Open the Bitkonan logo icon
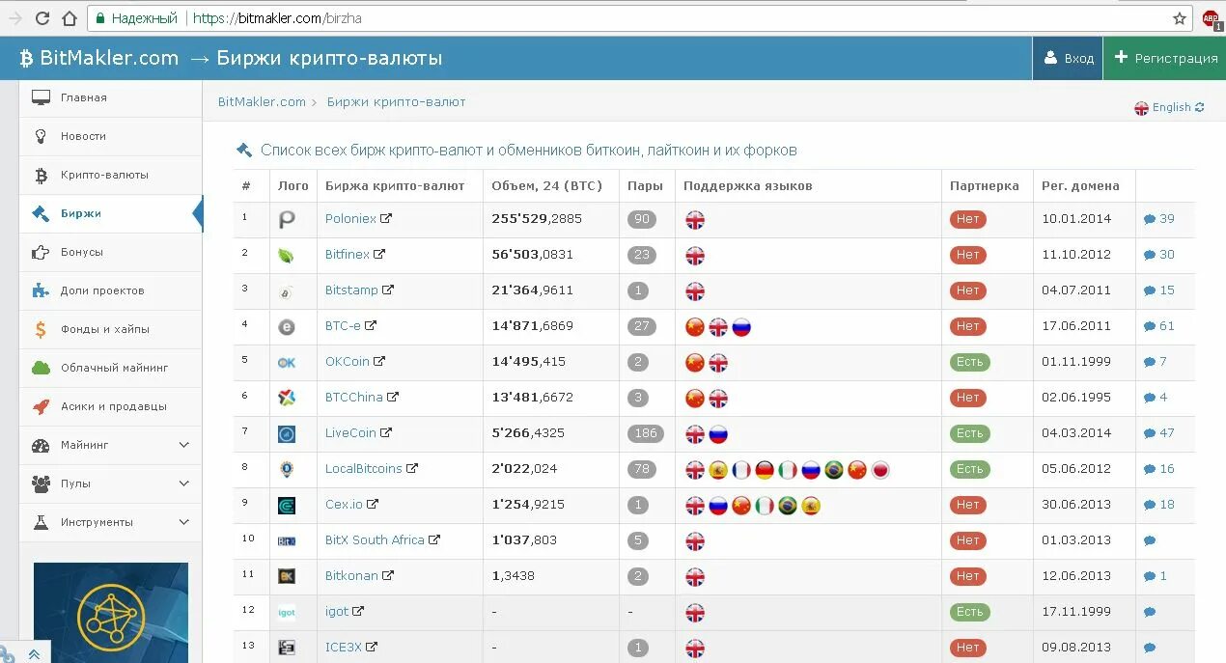 pyautogui.click(x=287, y=577)
